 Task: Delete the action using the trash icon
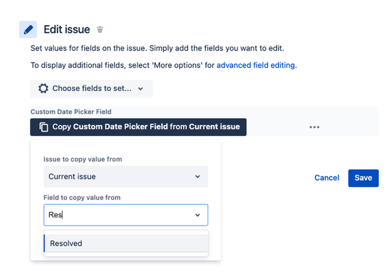100,30
